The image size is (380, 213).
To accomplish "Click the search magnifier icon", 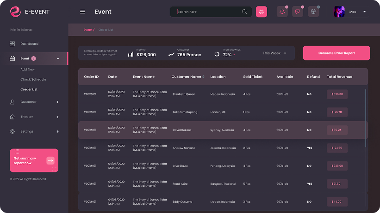I will pyautogui.click(x=244, y=12).
